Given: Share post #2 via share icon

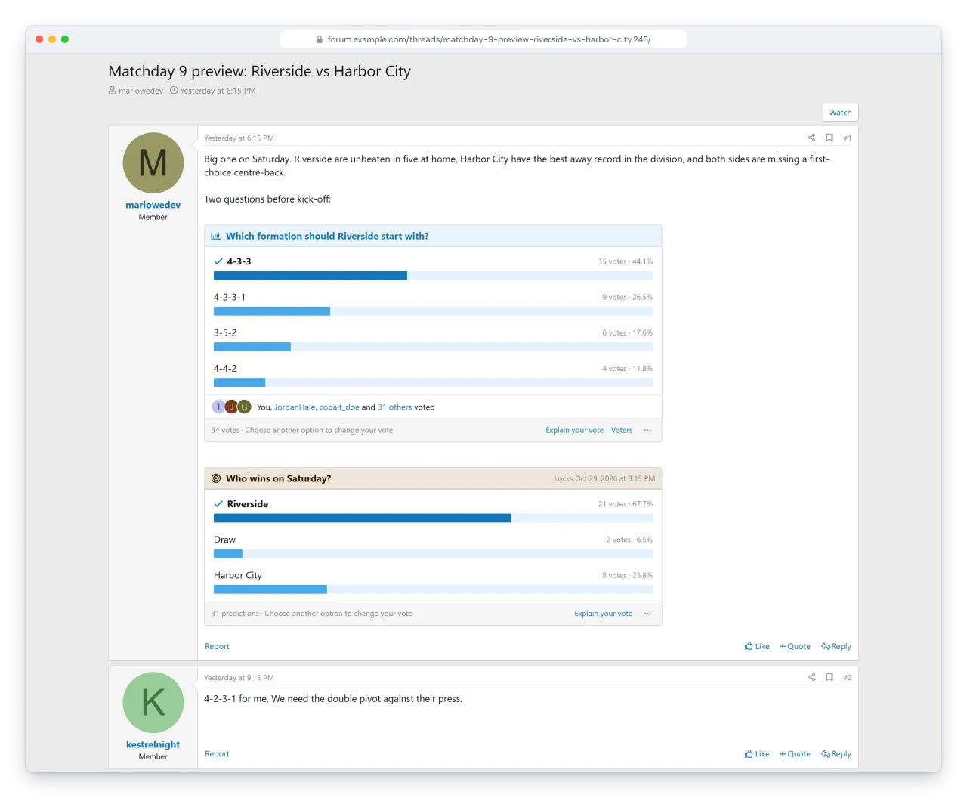Looking at the screenshot, I should pyautogui.click(x=811, y=677).
